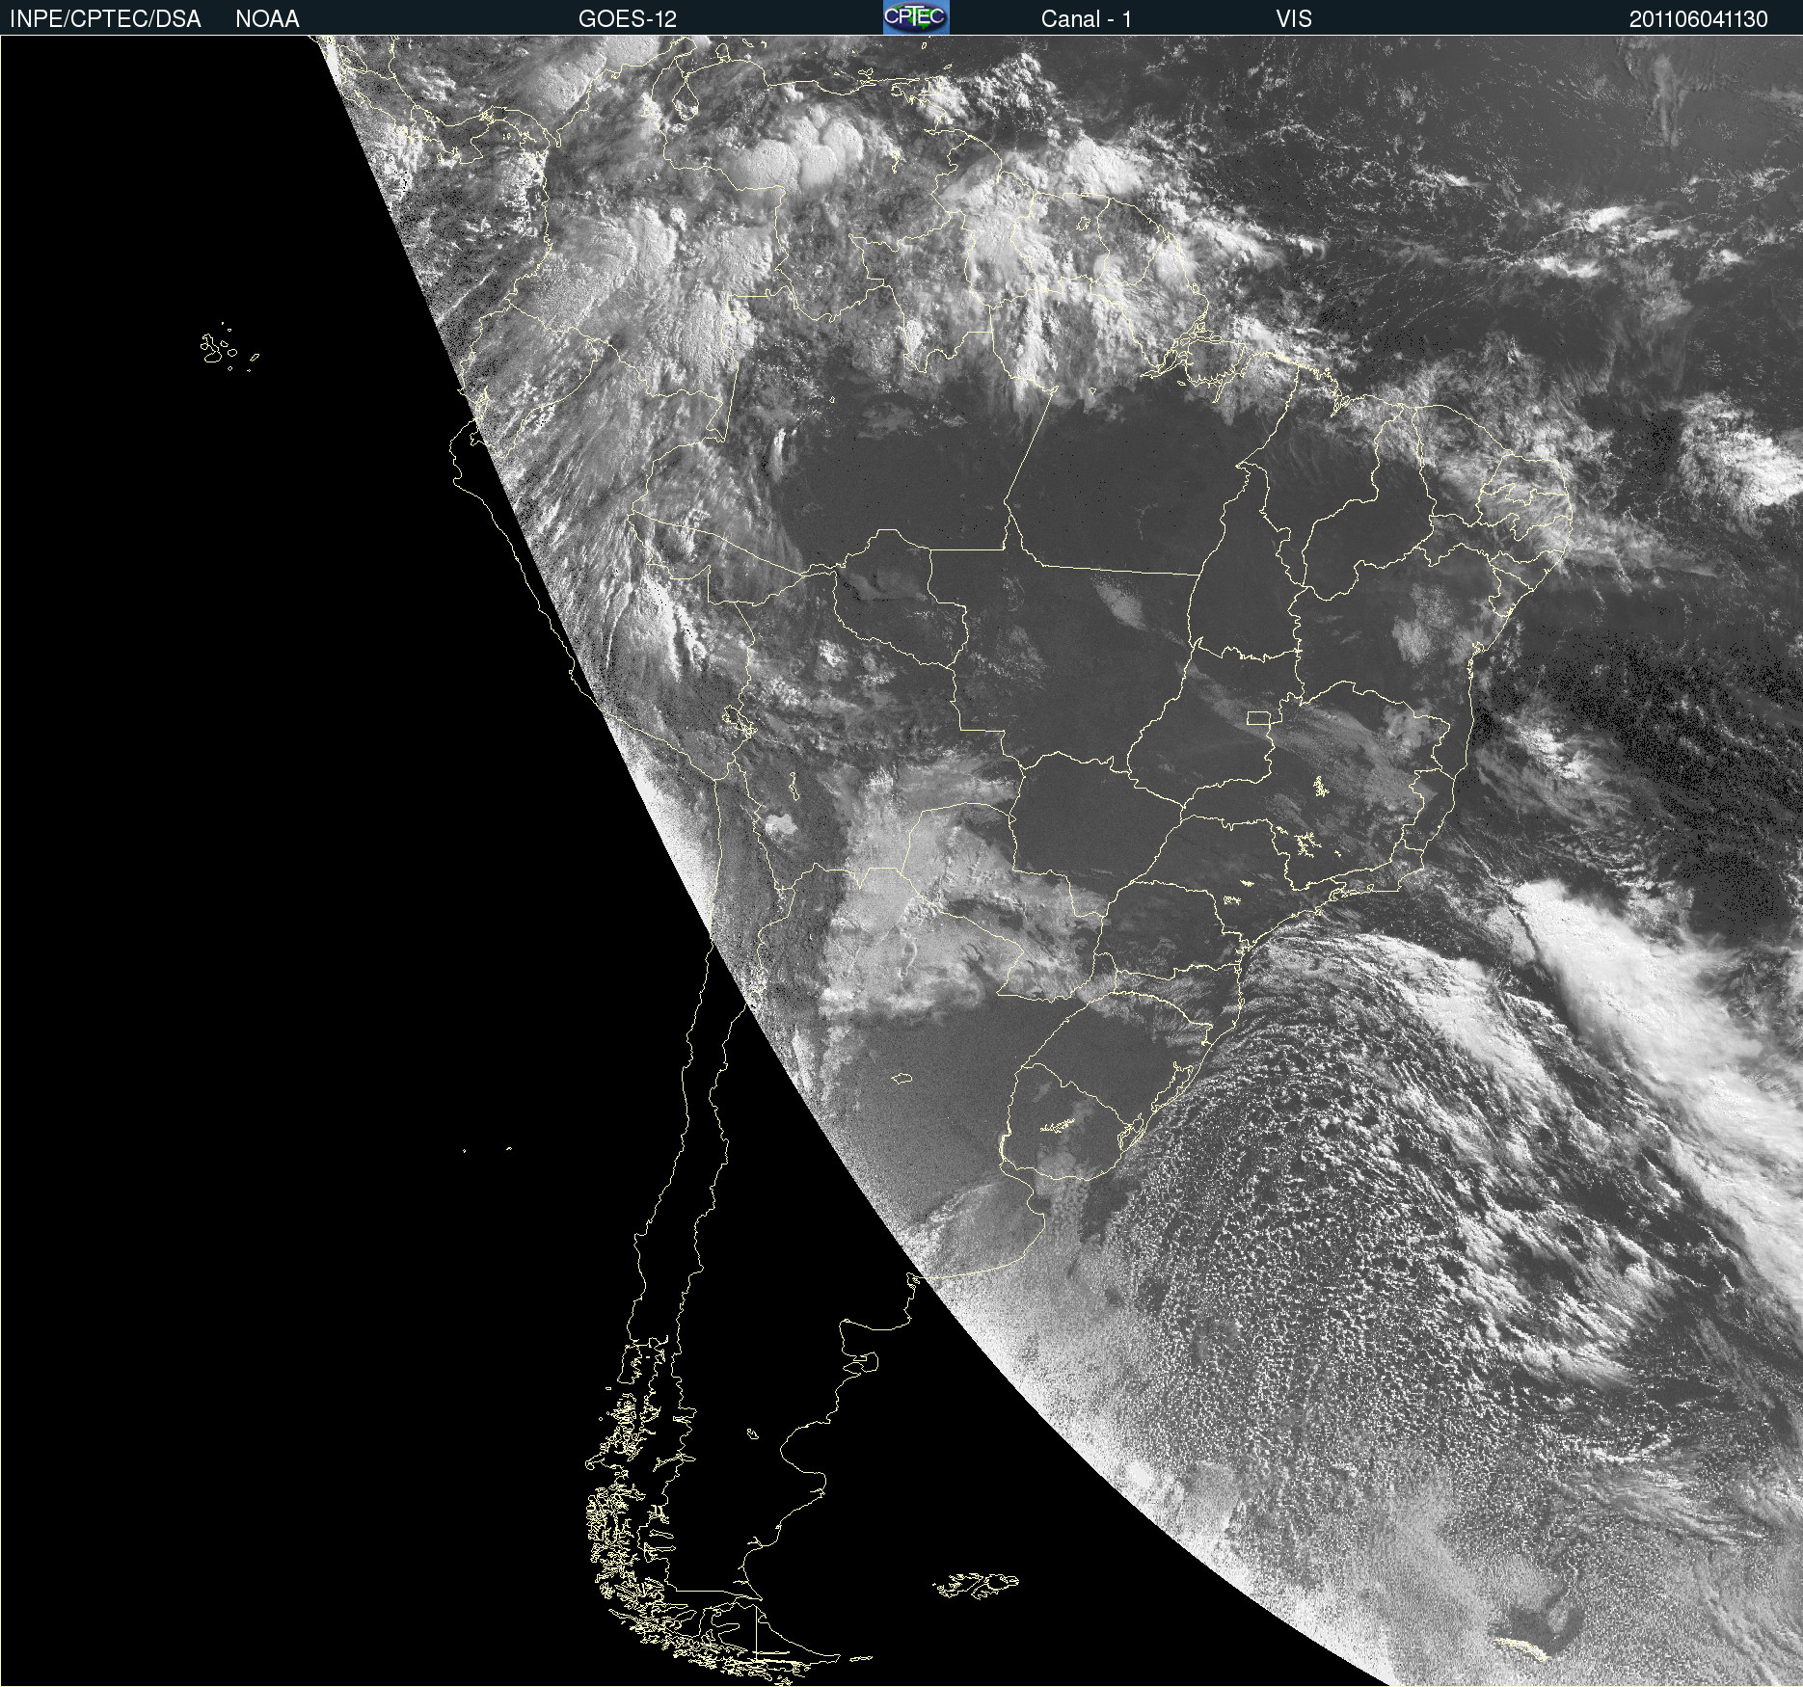Screen dimensions: 1803x1687
Task: Select the 'Canal - 1' channel label
Action: click(x=1087, y=19)
